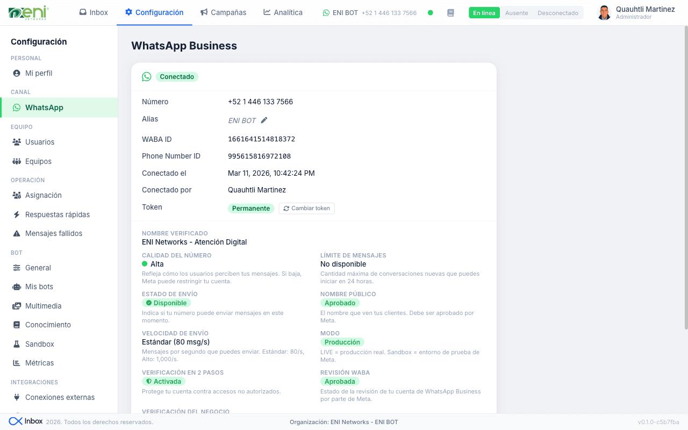Edit the ENI BOT alias with the pencil icon
Viewport: 688px width, 430px height.
[264, 120]
